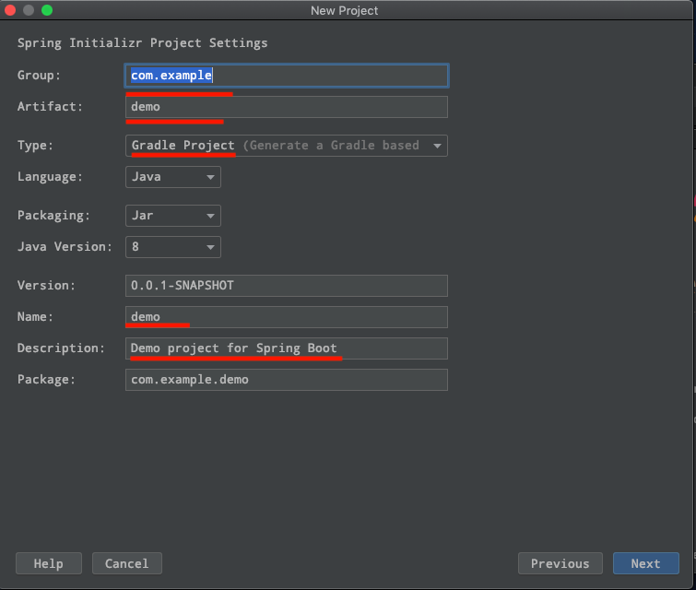
Task: Click the Type: label
Action: (35, 145)
